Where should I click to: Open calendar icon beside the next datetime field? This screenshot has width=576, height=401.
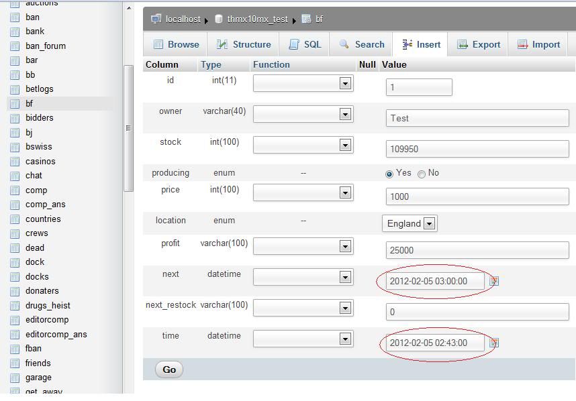coord(494,281)
